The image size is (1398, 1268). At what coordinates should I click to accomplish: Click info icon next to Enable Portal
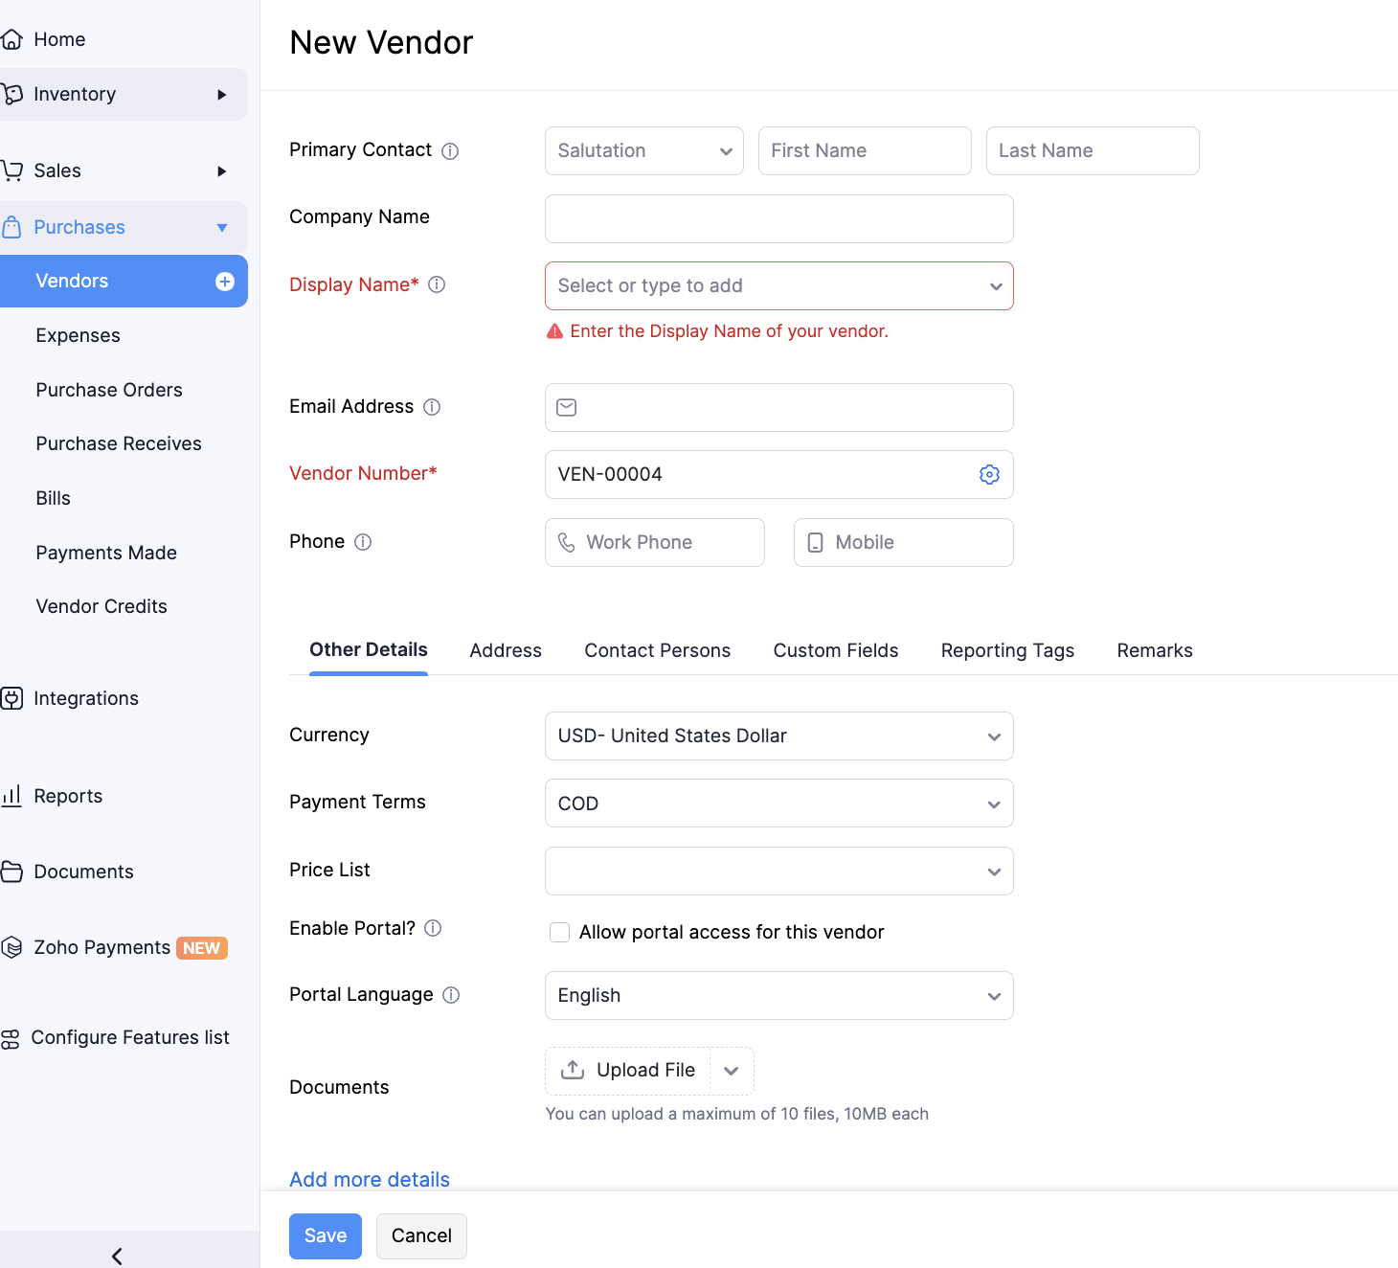433,928
